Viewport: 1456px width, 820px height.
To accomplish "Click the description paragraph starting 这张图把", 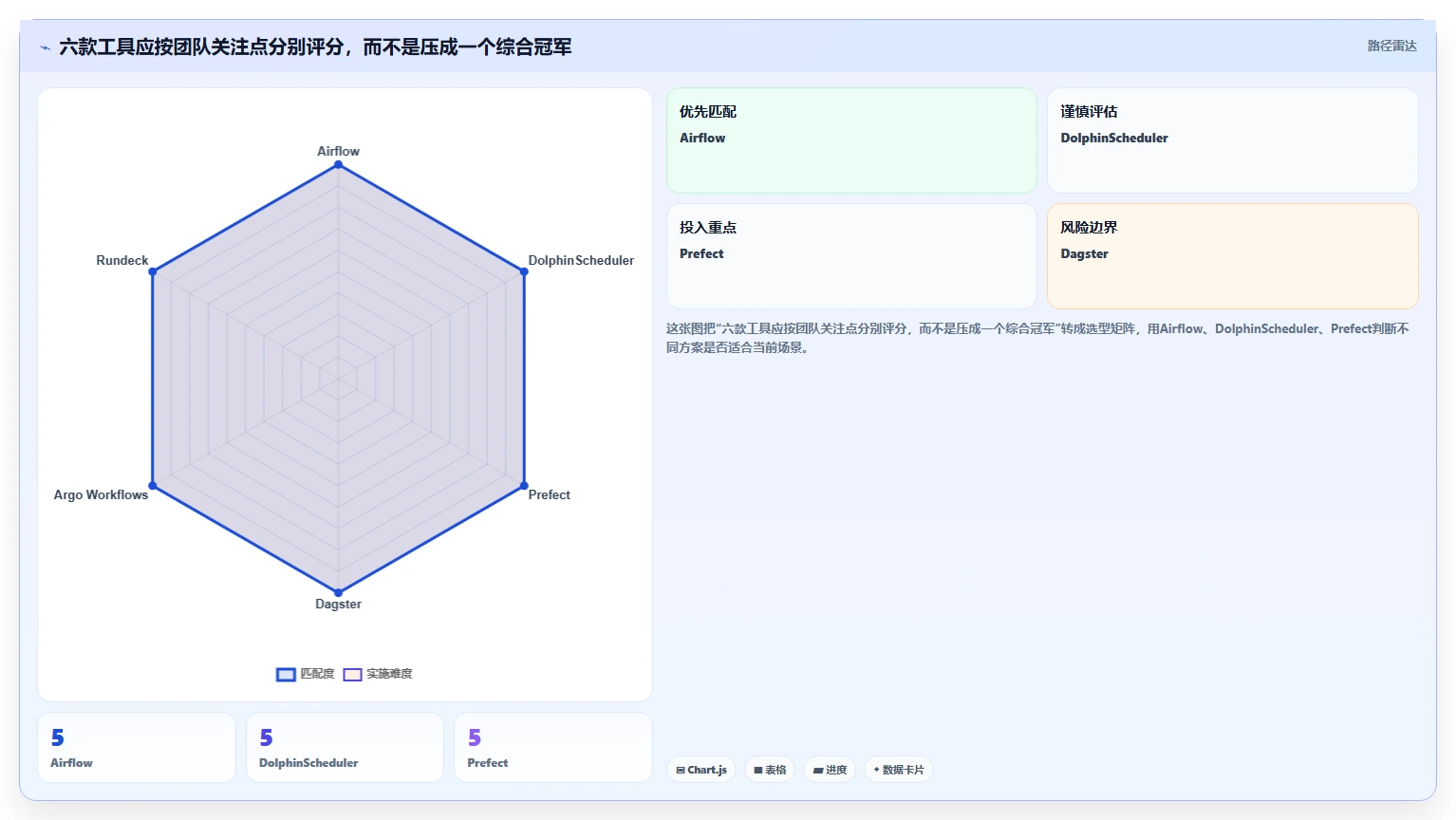I will coord(1037,338).
